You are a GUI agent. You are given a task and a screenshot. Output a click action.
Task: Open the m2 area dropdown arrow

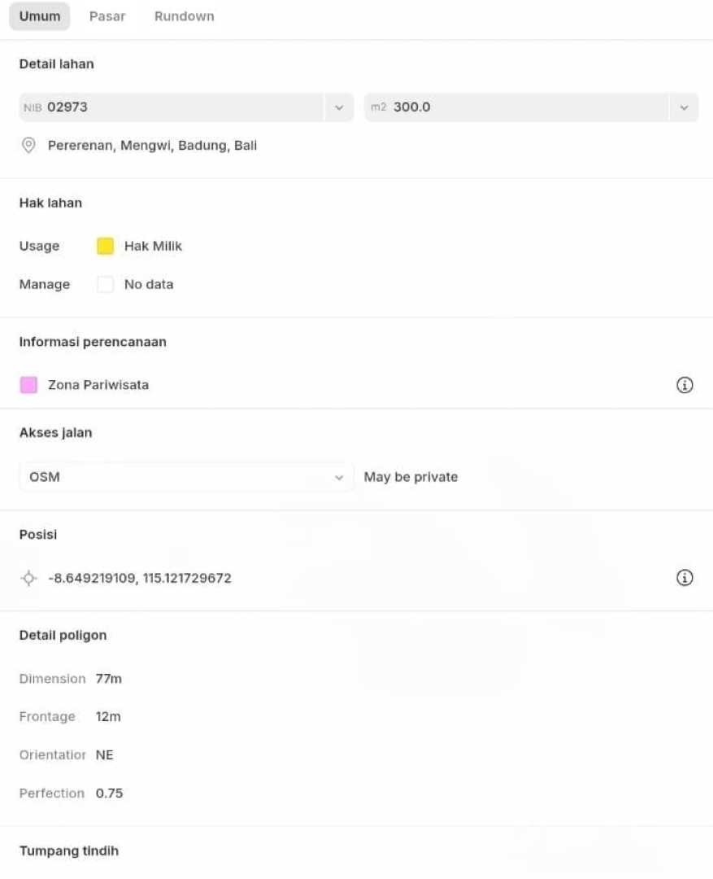pos(684,107)
